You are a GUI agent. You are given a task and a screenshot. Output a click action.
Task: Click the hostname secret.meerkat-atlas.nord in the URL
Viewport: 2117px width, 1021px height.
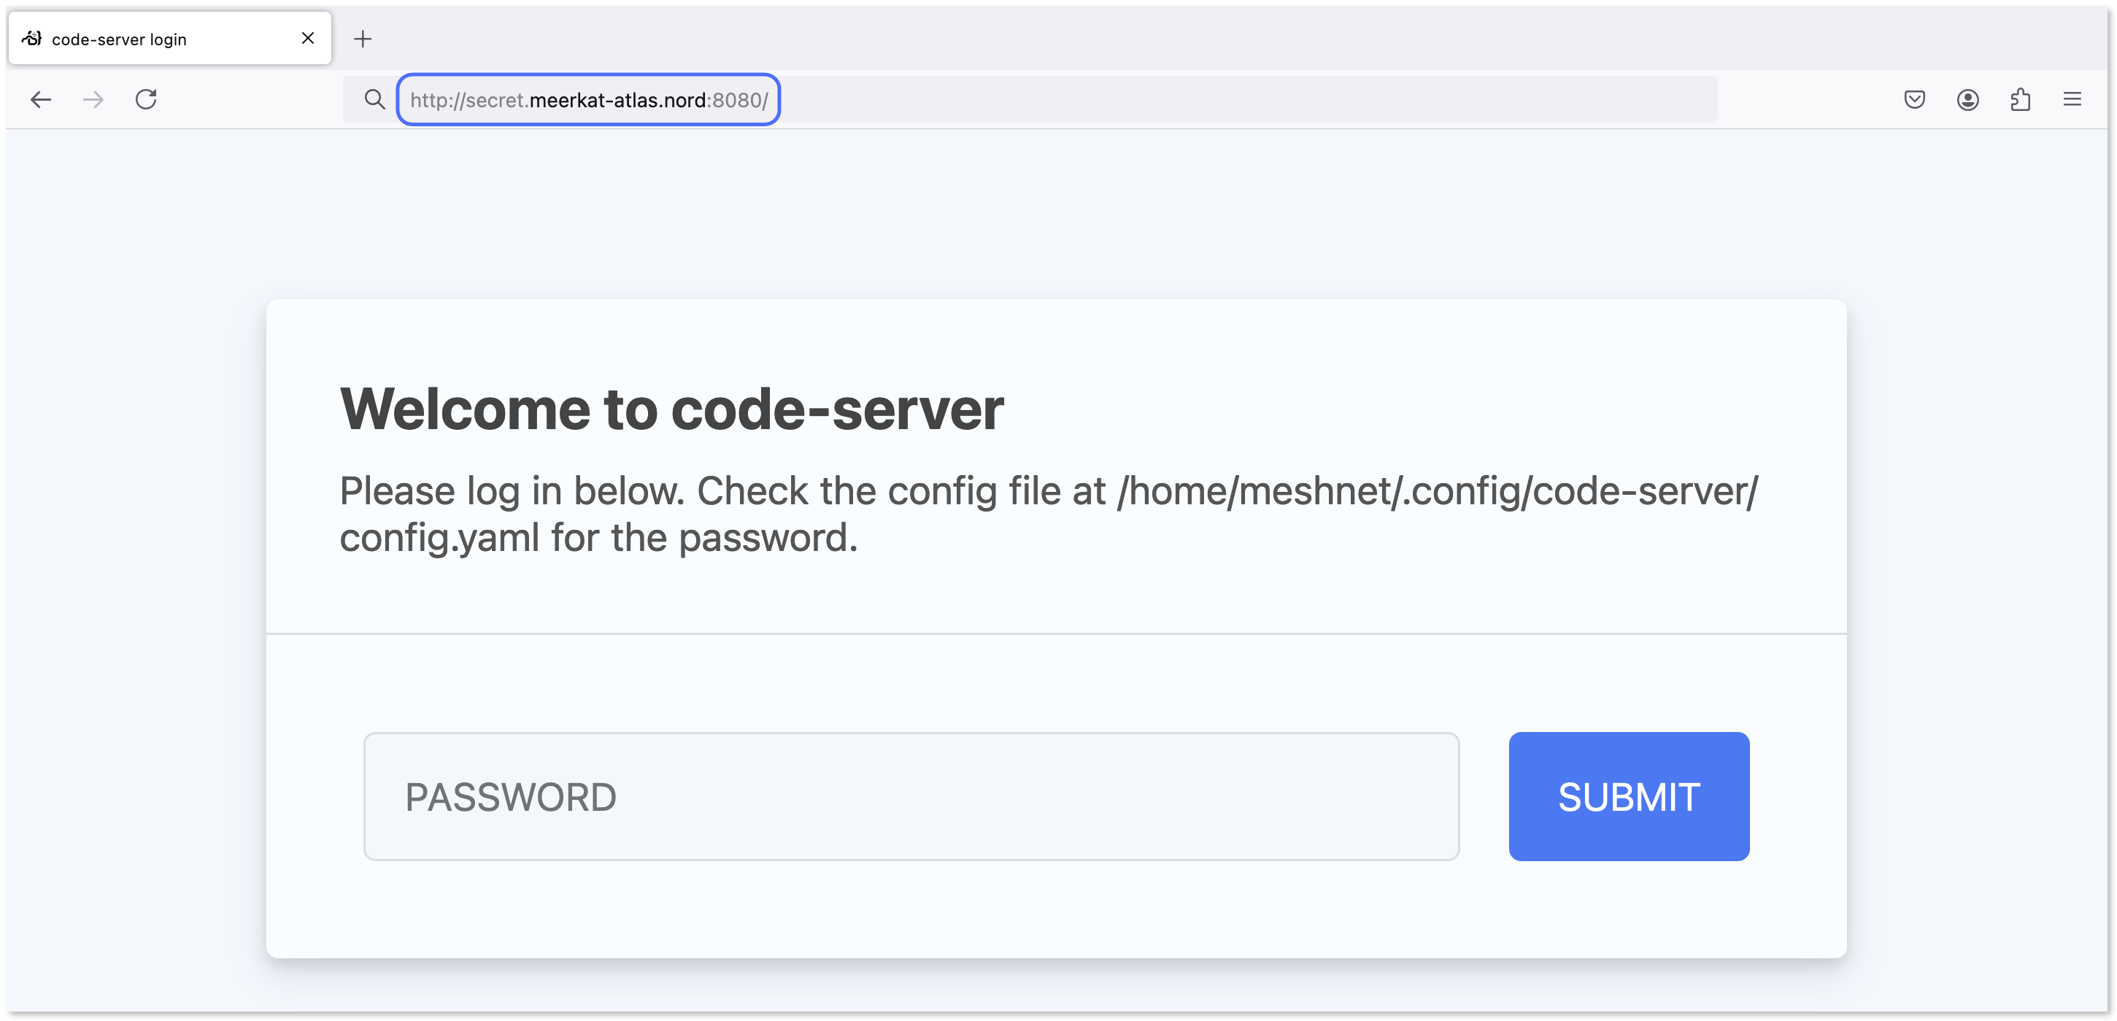[585, 99]
